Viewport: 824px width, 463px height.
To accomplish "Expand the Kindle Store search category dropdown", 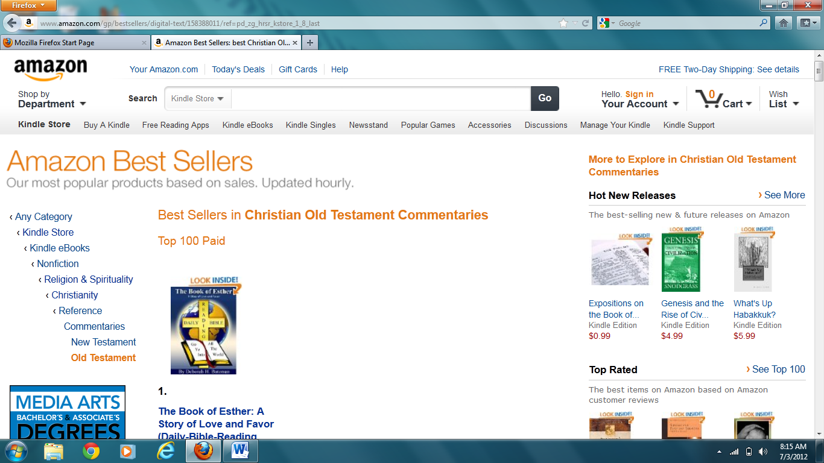I will (x=197, y=98).
